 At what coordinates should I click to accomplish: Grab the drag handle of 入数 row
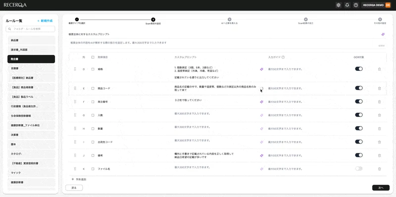75,115
